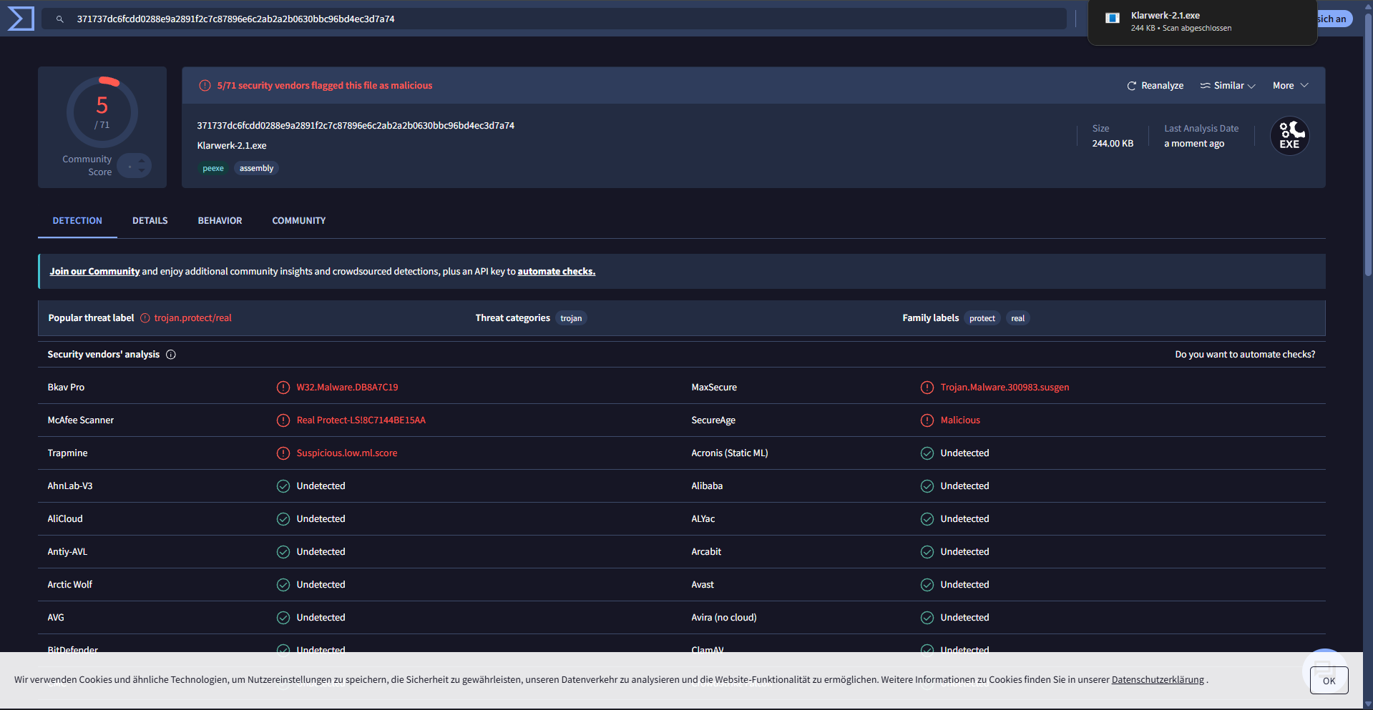1373x710 pixels.
Task: Click the warning icon in McAfee Scanner row
Action: point(283,420)
